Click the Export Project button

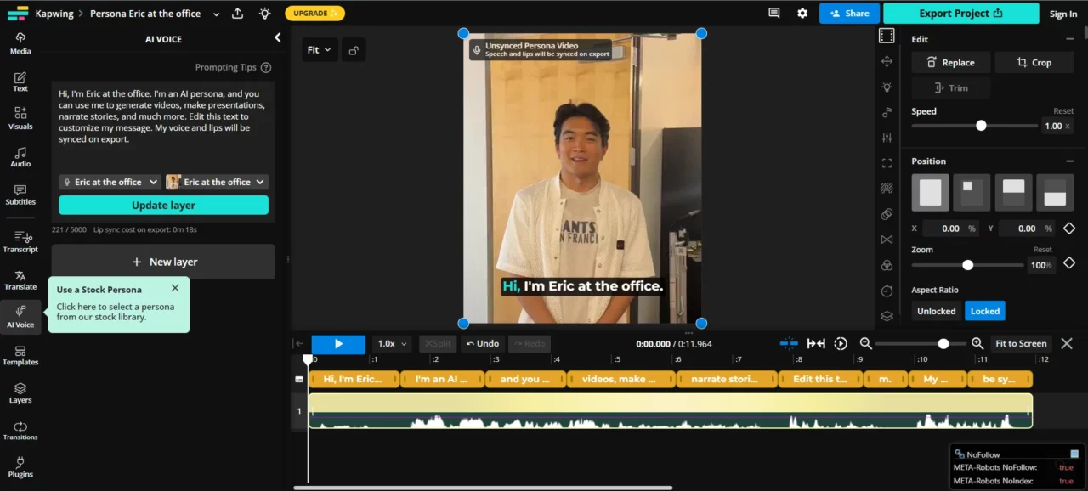[960, 14]
